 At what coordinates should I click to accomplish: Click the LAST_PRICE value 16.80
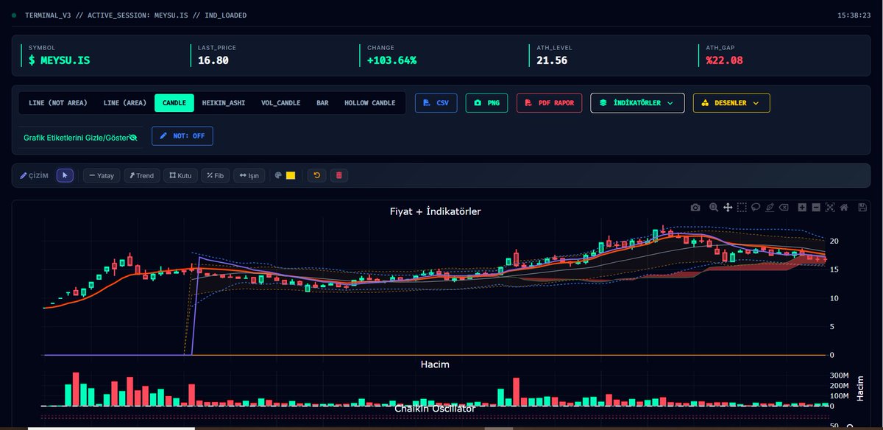point(213,60)
